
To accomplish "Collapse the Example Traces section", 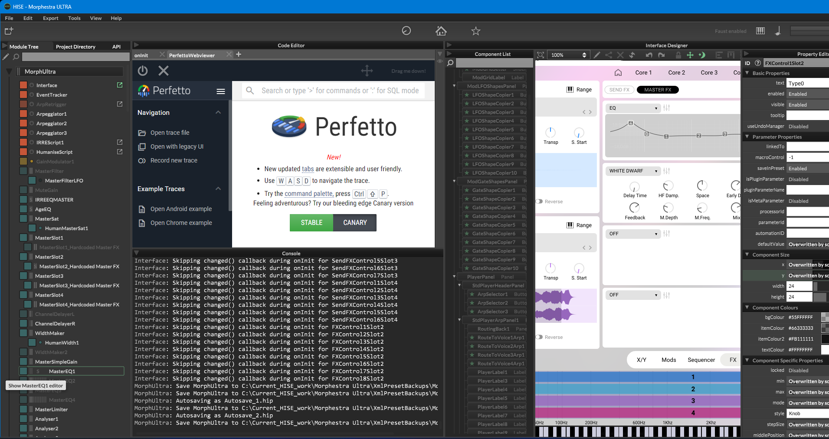I will (218, 189).
